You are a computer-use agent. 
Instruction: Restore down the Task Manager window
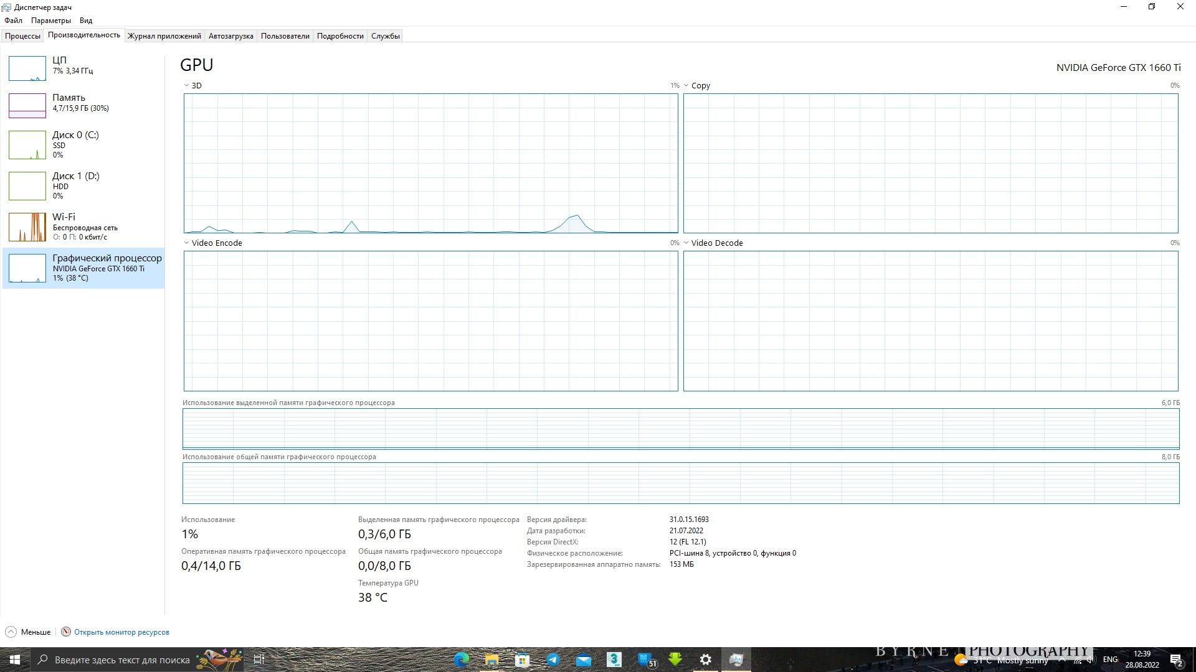pyautogui.click(x=1152, y=7)
